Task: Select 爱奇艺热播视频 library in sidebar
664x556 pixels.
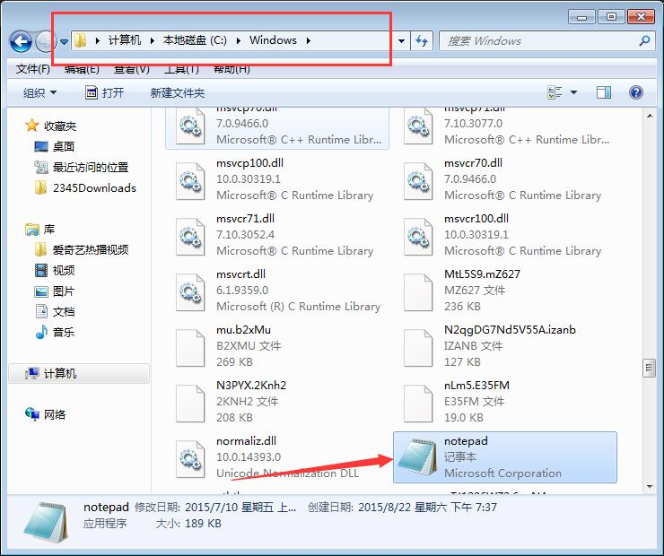Action: point(82,250)
